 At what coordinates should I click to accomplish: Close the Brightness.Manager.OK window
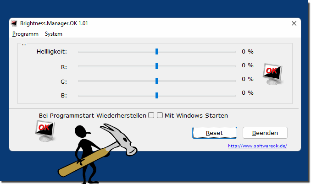(x=294, y=23)
